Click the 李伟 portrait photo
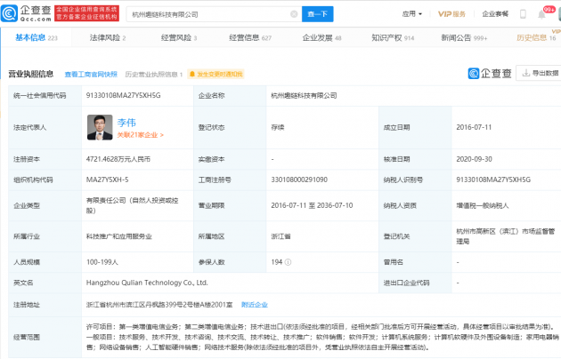 click(x=100, y=128)
